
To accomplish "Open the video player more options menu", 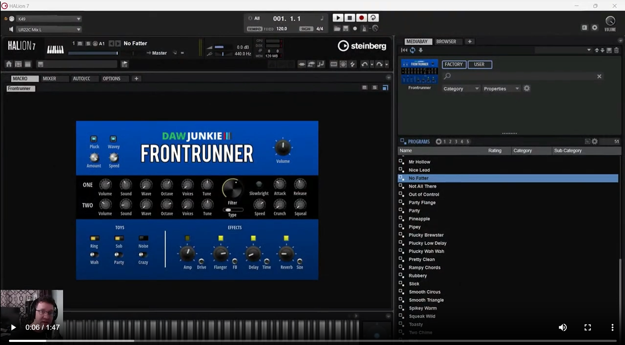I will pyautogui.click(x=612, y=327).
